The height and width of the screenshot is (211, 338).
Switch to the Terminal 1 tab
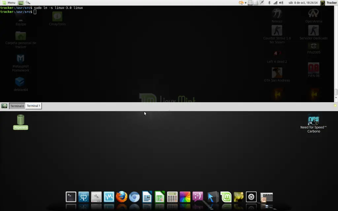[33, 106]
